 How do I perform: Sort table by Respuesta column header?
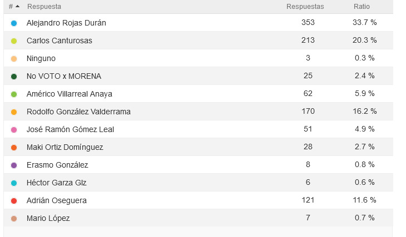(44, 7)
